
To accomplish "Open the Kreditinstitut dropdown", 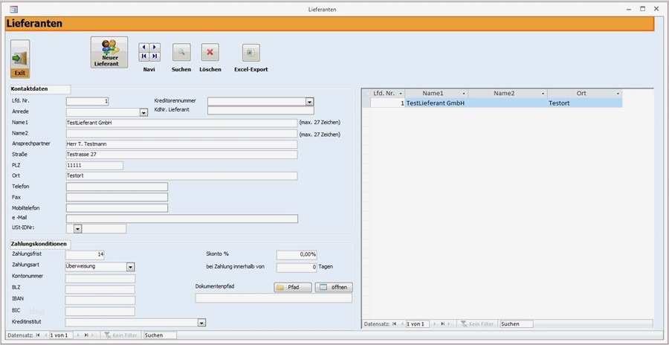I will click(201, 323).
